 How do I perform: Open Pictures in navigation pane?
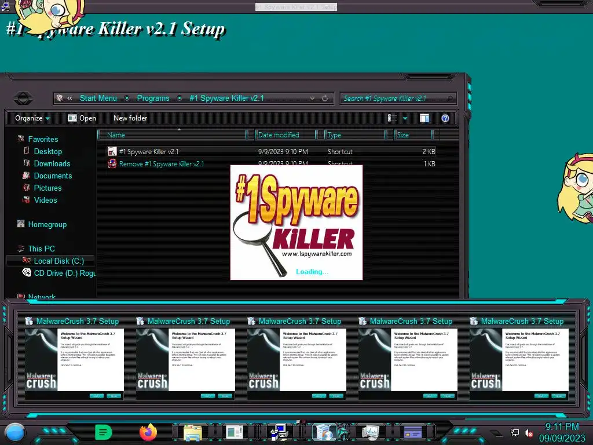point(47,188)
